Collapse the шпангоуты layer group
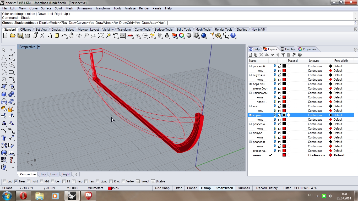The height and width of the screenshot is (201, 358). [x=250, y=93]
